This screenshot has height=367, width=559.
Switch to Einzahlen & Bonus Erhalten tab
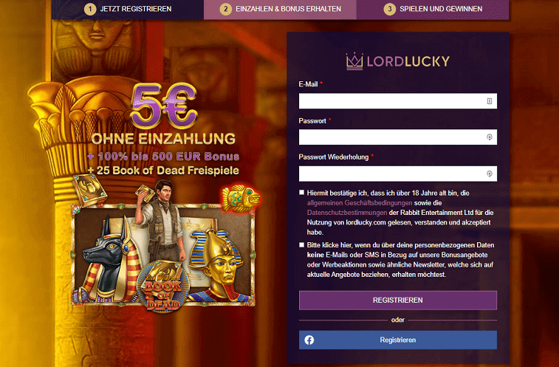pyautogui.click(x=280, y=10)
